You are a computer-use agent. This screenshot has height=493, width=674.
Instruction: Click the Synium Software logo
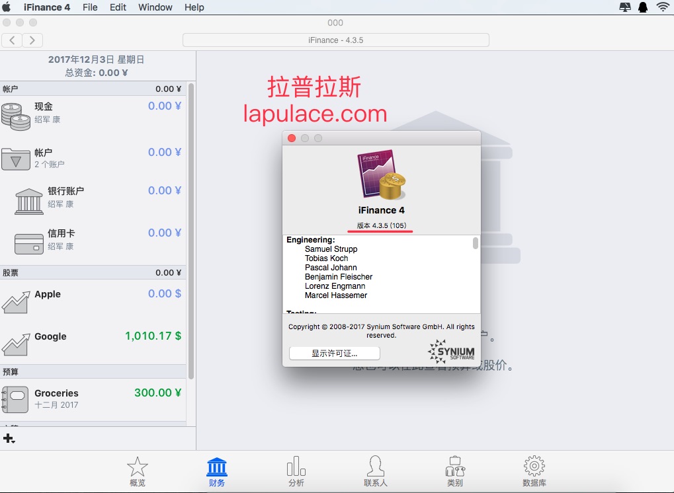[x=451, y=352]
